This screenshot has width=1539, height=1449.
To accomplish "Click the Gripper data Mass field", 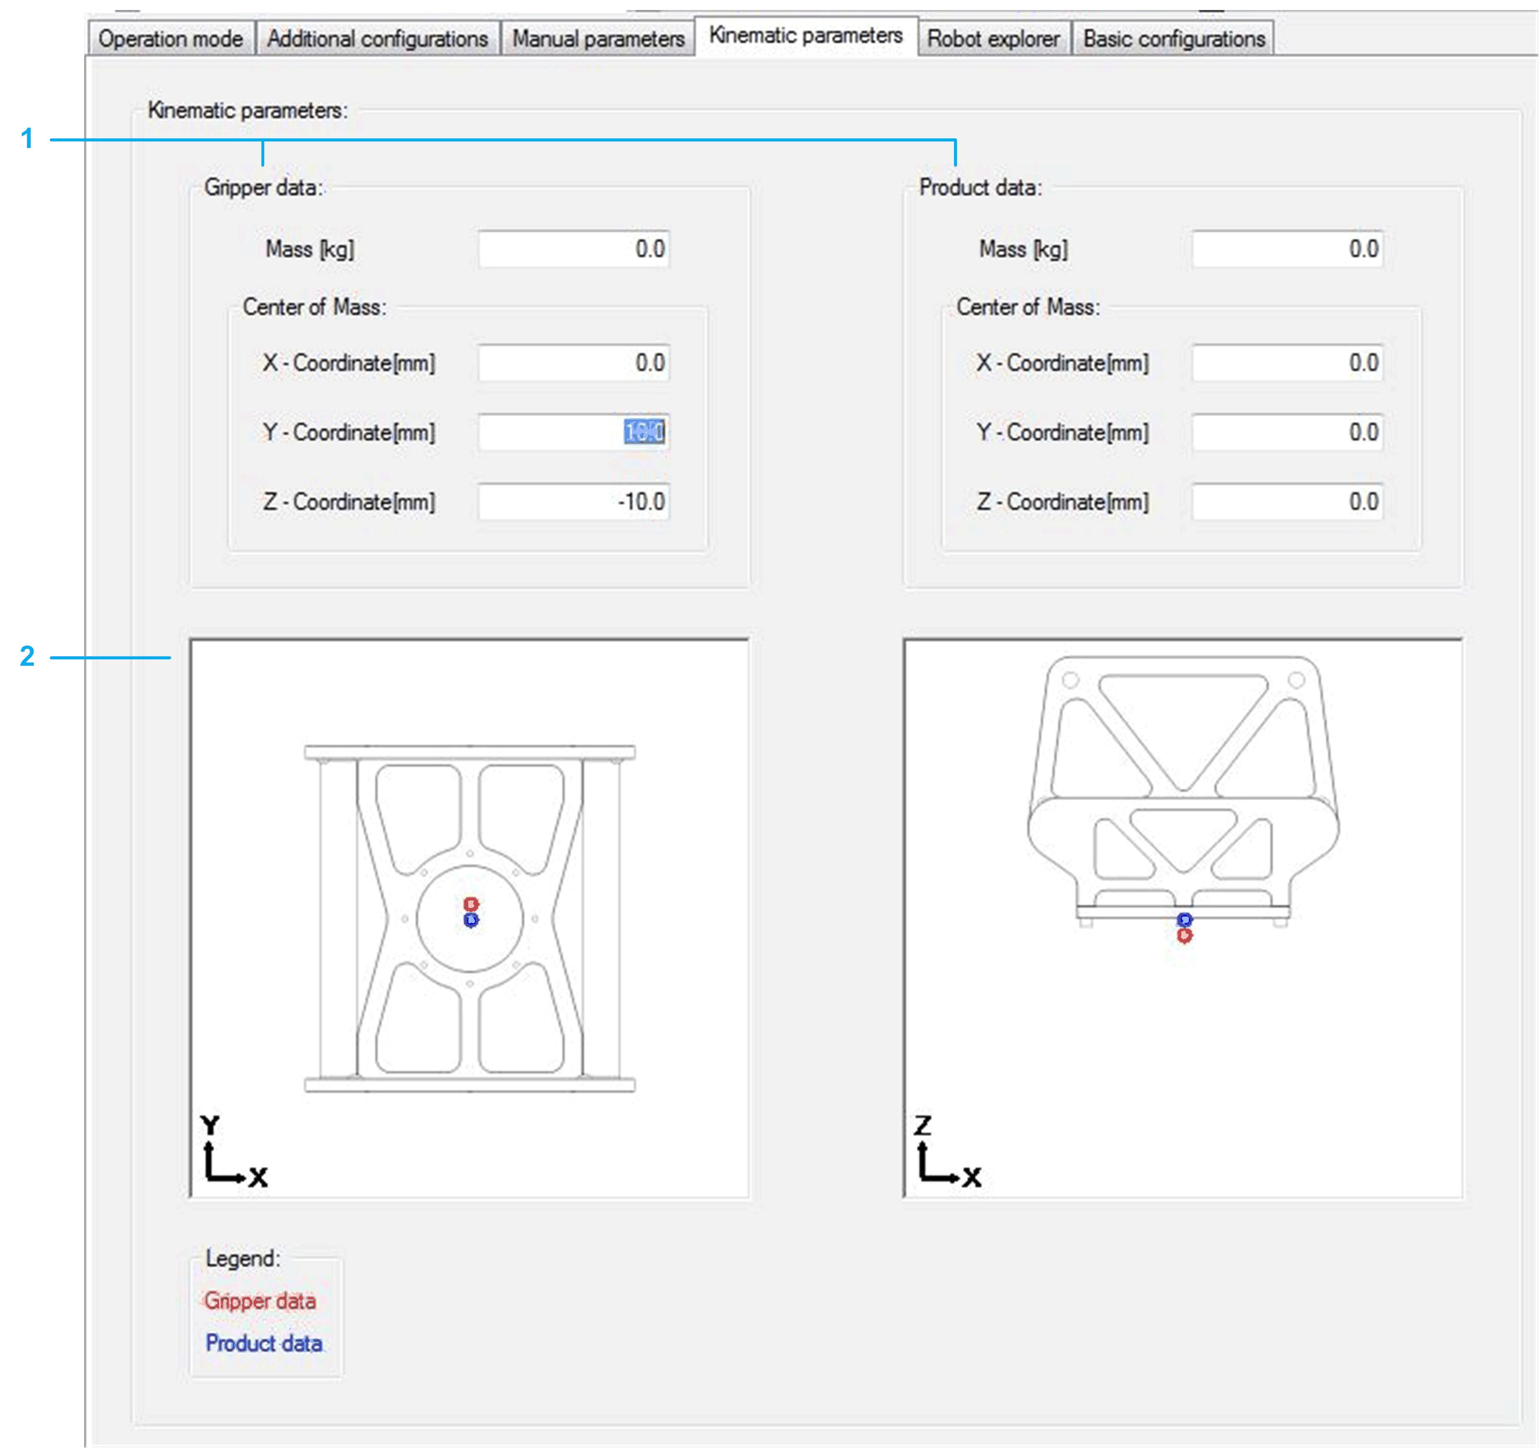I will [x=573, y=249].
